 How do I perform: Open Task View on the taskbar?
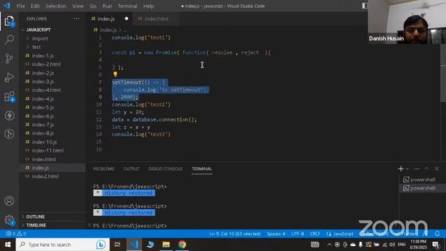tap(117, 245)
